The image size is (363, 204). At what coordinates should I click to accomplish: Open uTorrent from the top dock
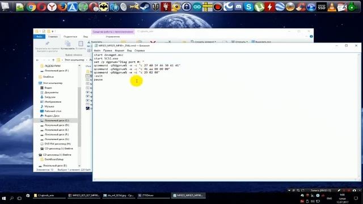pyautogui.click(x=259, y=7)
